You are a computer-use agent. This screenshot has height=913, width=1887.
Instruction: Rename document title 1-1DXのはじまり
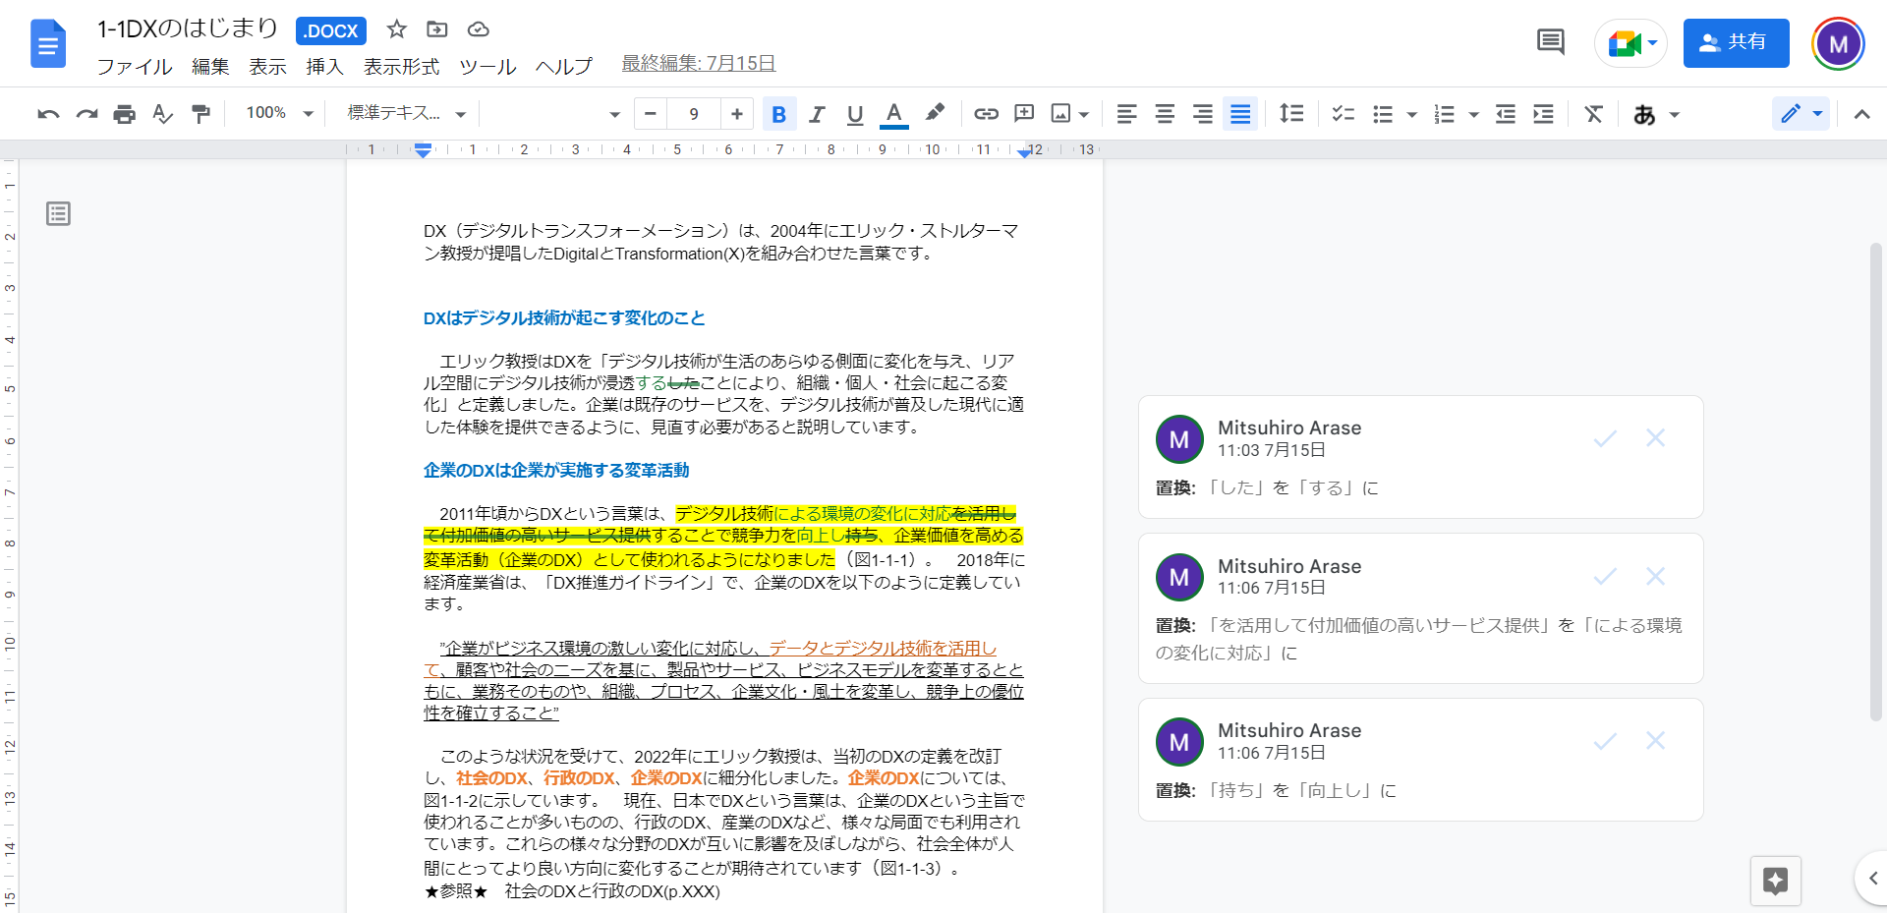pyautogui.click(x=188, y=29)
